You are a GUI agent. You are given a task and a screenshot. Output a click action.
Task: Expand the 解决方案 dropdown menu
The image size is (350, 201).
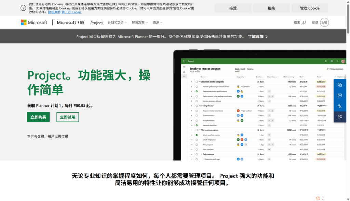pyautogui.click(x=139, y=22)
